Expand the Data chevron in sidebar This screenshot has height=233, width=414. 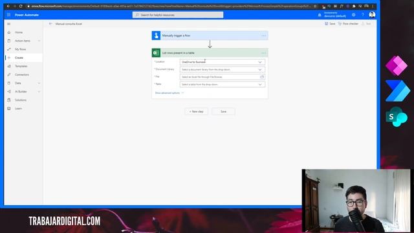pyautogui.click(x=39, y=83)
